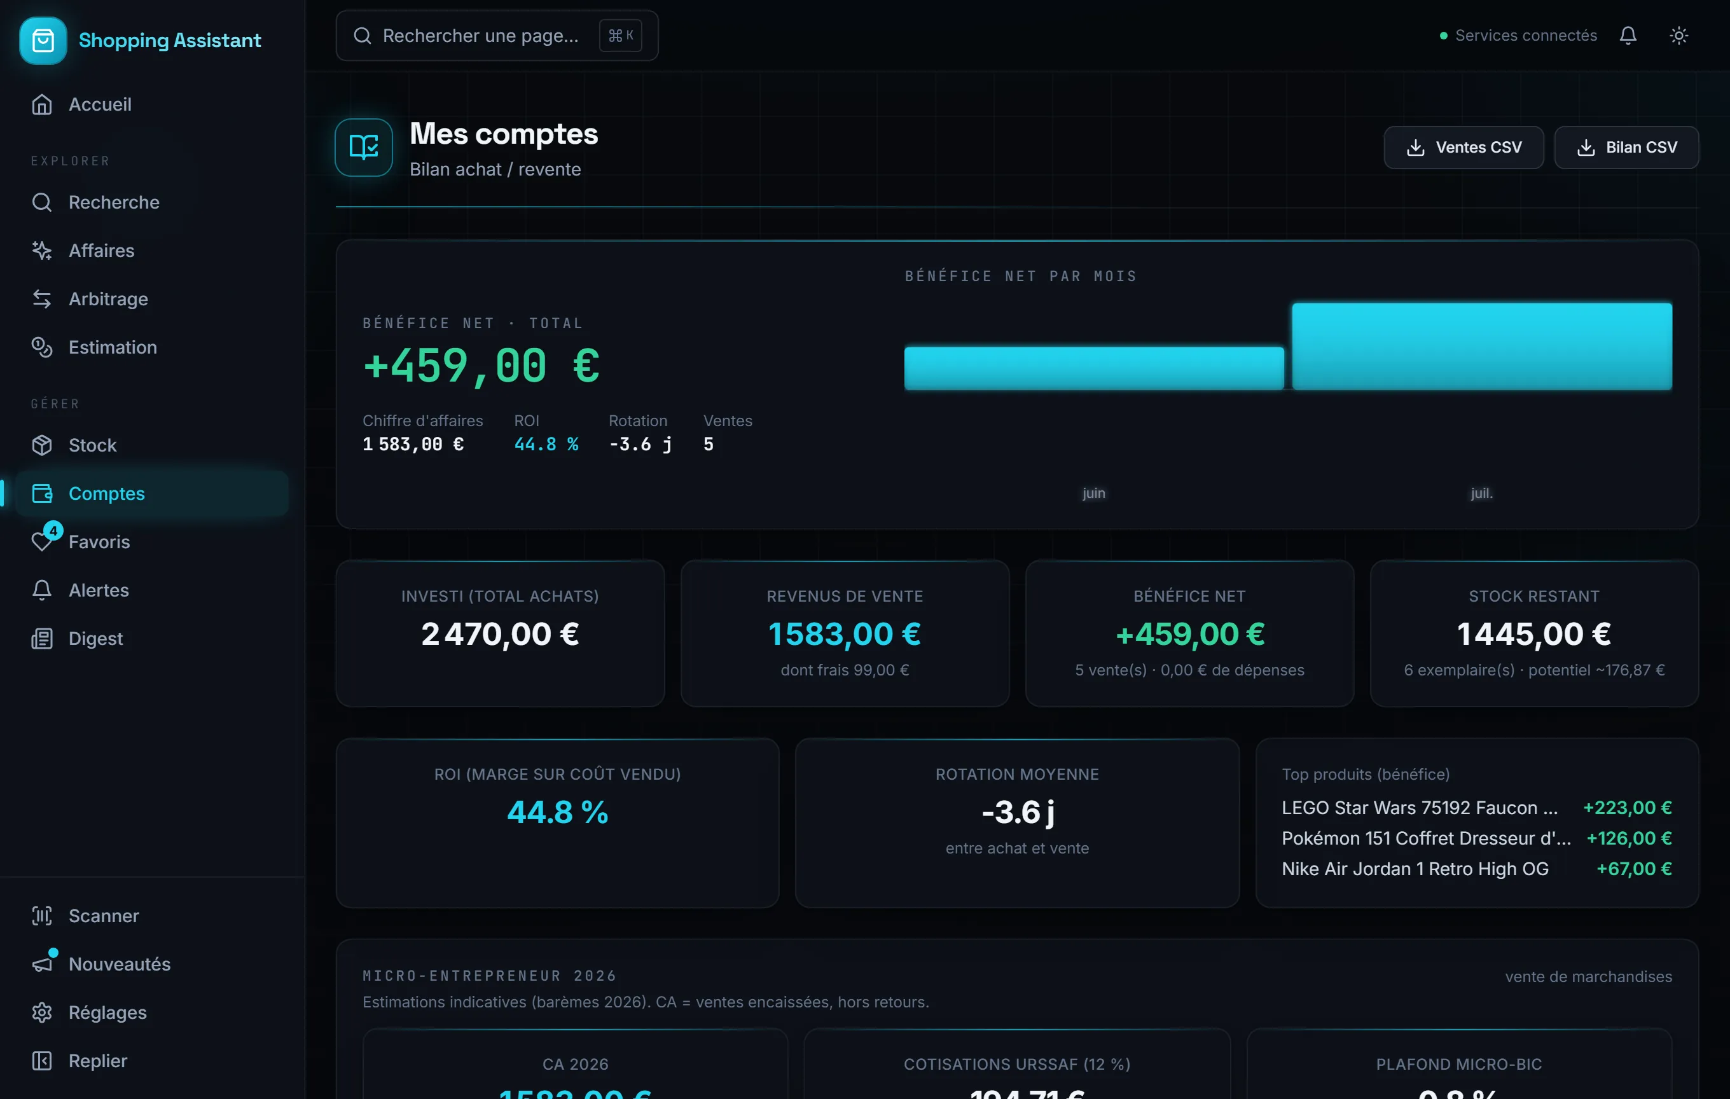1730x1099 pixels.
Task: Open the notifications bell icon
Action: pyautogui.click(x=1628, y=36)
